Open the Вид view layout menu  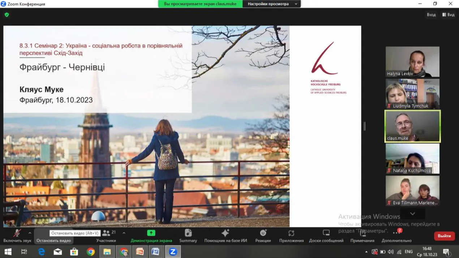(448, 15)
